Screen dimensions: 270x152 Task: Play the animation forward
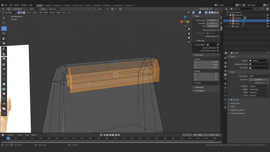pyautogui.click(x=113, y=135)
